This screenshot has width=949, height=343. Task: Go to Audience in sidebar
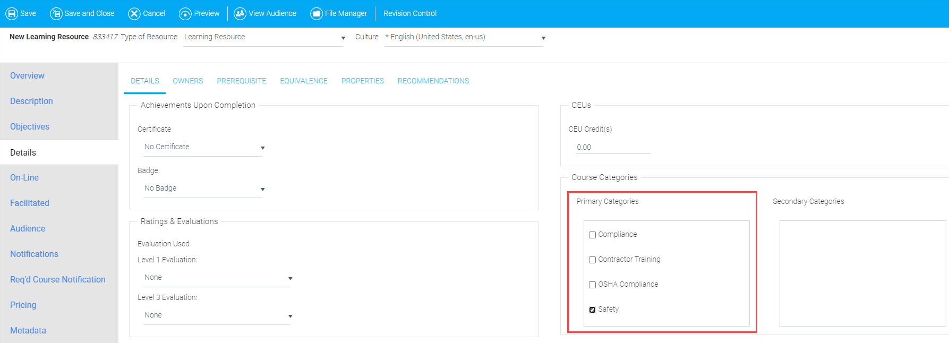tap(28, 228)
